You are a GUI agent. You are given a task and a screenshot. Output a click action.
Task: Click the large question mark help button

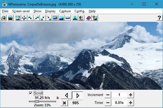159,18
